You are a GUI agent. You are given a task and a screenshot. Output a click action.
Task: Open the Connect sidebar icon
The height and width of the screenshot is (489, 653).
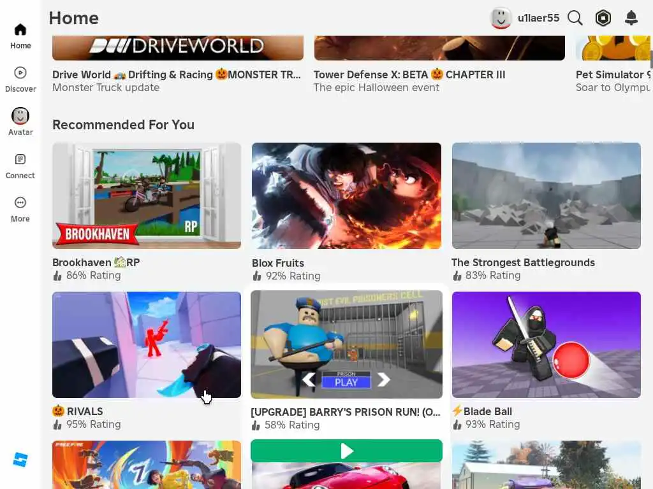20,159
